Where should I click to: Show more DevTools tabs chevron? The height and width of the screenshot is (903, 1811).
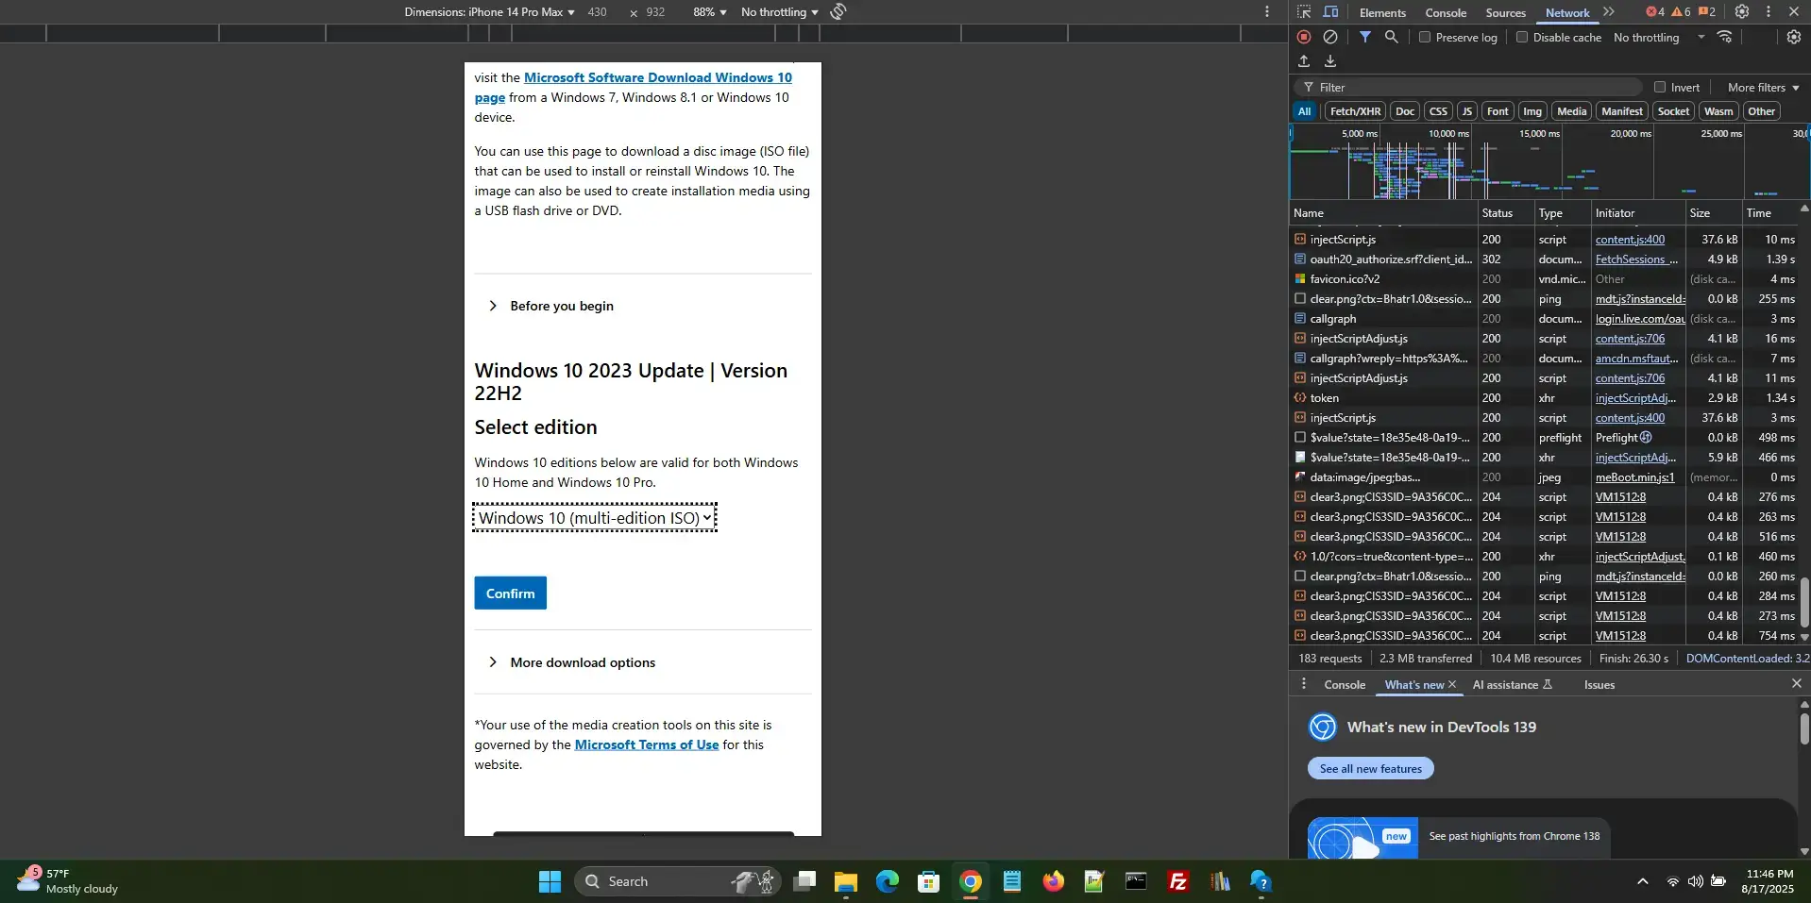[1609, 12]
